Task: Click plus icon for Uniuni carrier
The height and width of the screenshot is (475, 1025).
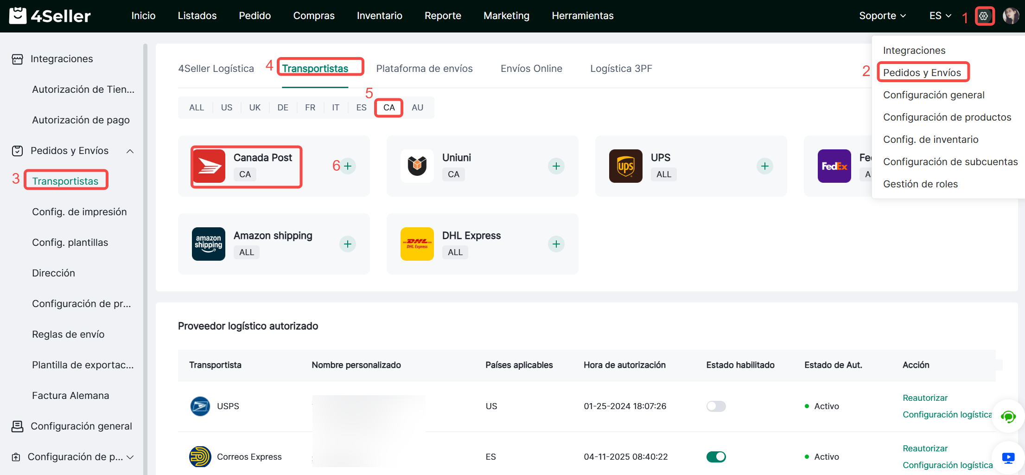Action: click(556, 166)
